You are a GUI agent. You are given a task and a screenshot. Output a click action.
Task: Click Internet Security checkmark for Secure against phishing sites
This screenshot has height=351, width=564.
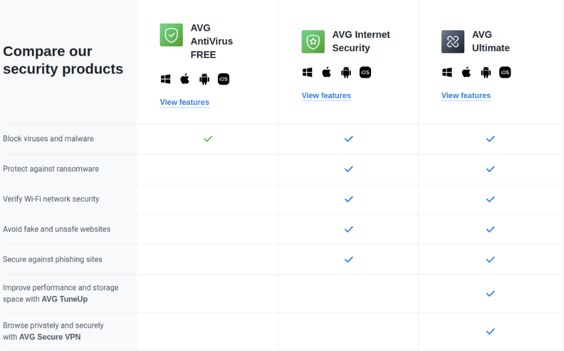pyautogui.click(x=348, y=260)
